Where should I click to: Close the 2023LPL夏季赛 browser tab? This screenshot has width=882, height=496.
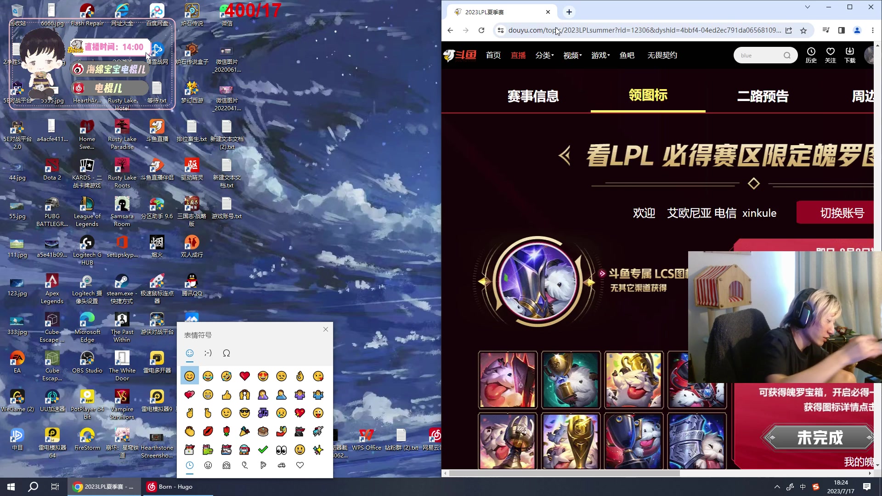(x=548, y=12)
